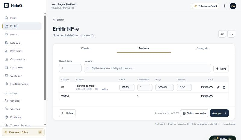The height and width of the screenshot is (140, 241).
Task: Open Orçamentos in the sidebar
Action: click(22, 59)
